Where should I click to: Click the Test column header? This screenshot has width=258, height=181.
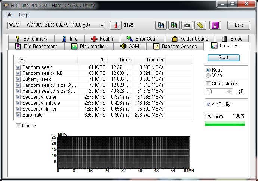click(x=46, y=60)
